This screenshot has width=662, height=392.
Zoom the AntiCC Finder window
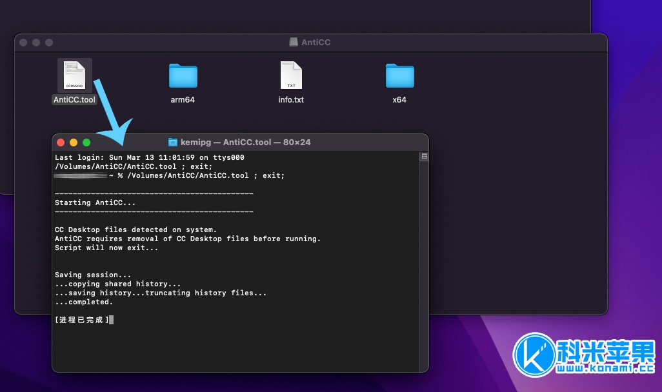(50, 43)
